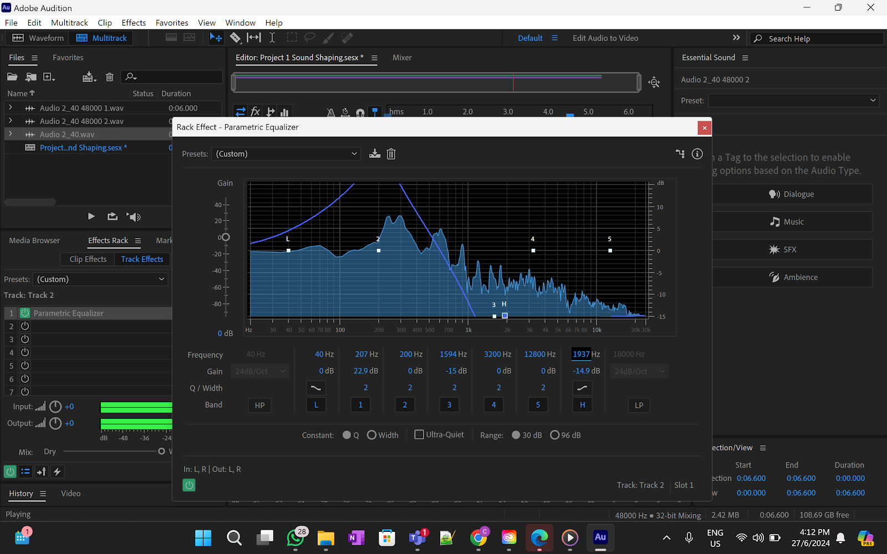
Task: Select the 96 dB range option
Action: click(x=554, y=435)
